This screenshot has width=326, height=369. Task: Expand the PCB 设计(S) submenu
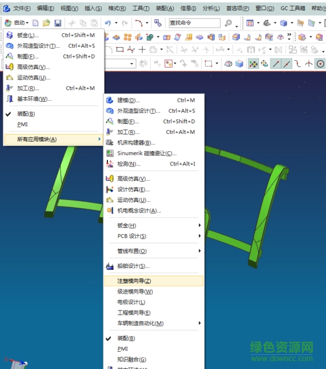154,236
